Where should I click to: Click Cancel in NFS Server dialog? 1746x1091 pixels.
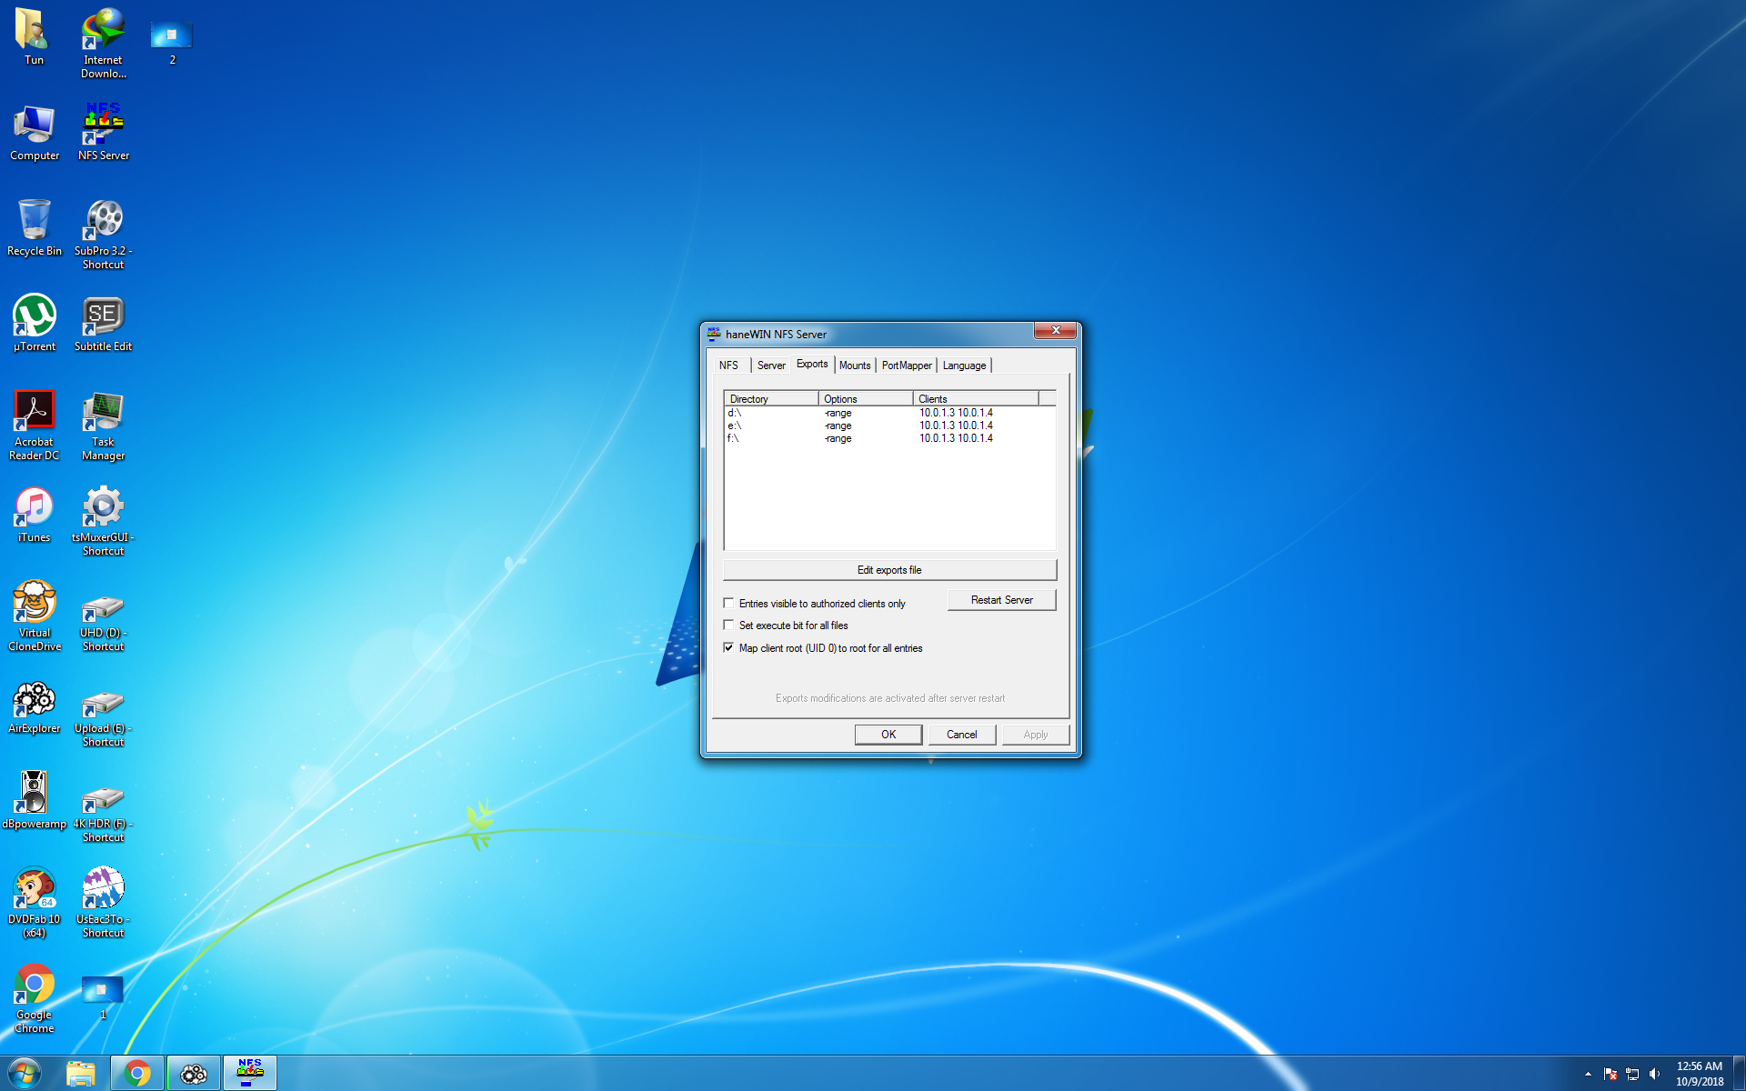point(962,735)
